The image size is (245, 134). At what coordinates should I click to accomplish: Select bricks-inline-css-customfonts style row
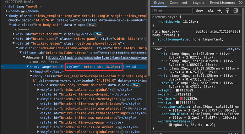[88, 118]
